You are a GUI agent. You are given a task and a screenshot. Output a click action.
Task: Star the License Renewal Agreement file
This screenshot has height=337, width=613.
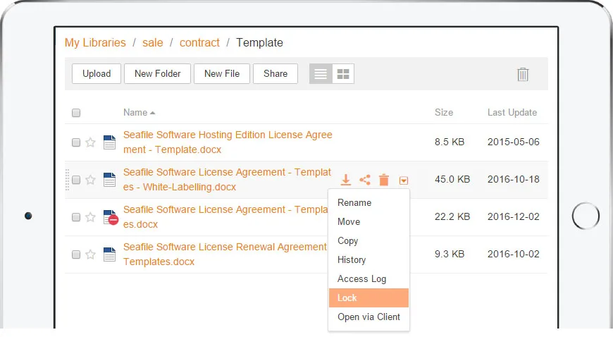[x=90, y=255]
